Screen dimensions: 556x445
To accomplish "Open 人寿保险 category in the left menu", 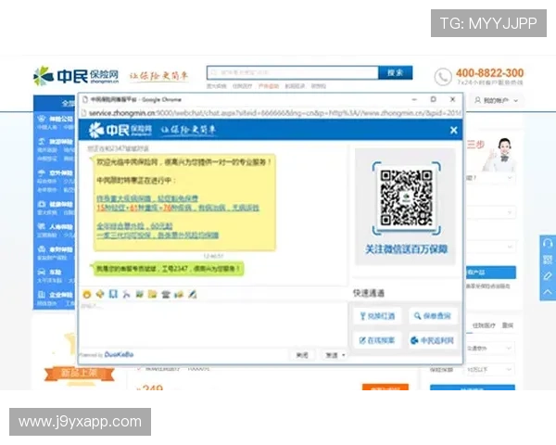I will pyautogui.click(x=61, y=226).
